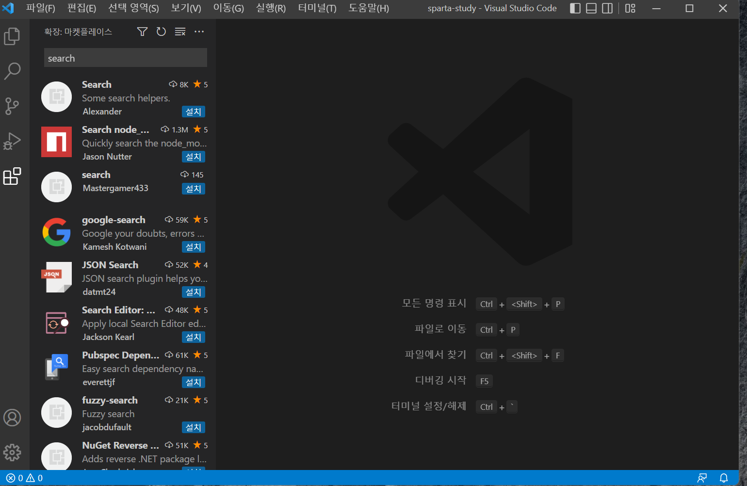
Task: Install the Pubspec extension by everettjf
Action: [x=194, y=382]
